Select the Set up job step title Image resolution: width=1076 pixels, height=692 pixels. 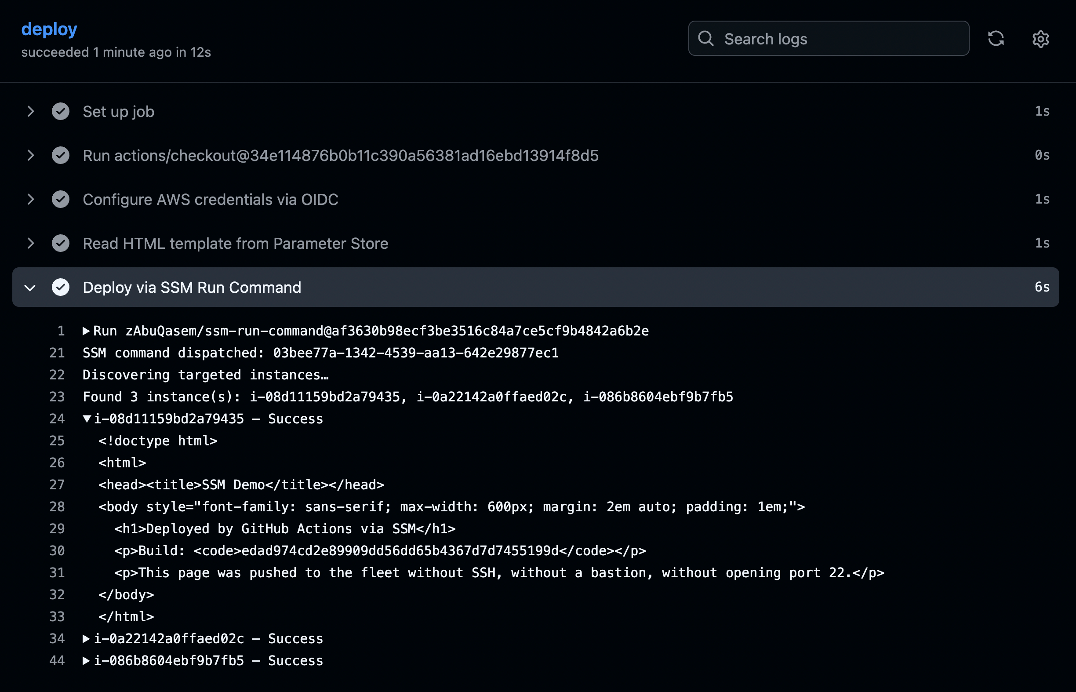[119, 111]
